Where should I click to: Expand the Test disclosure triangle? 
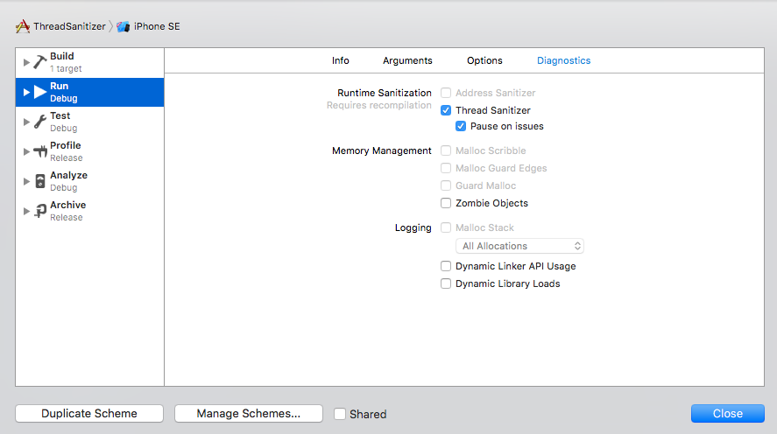coord(26,122)
